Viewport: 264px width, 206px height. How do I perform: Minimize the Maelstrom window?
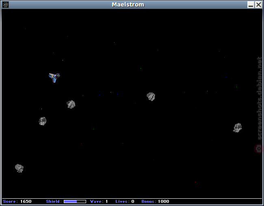(251, 5)
